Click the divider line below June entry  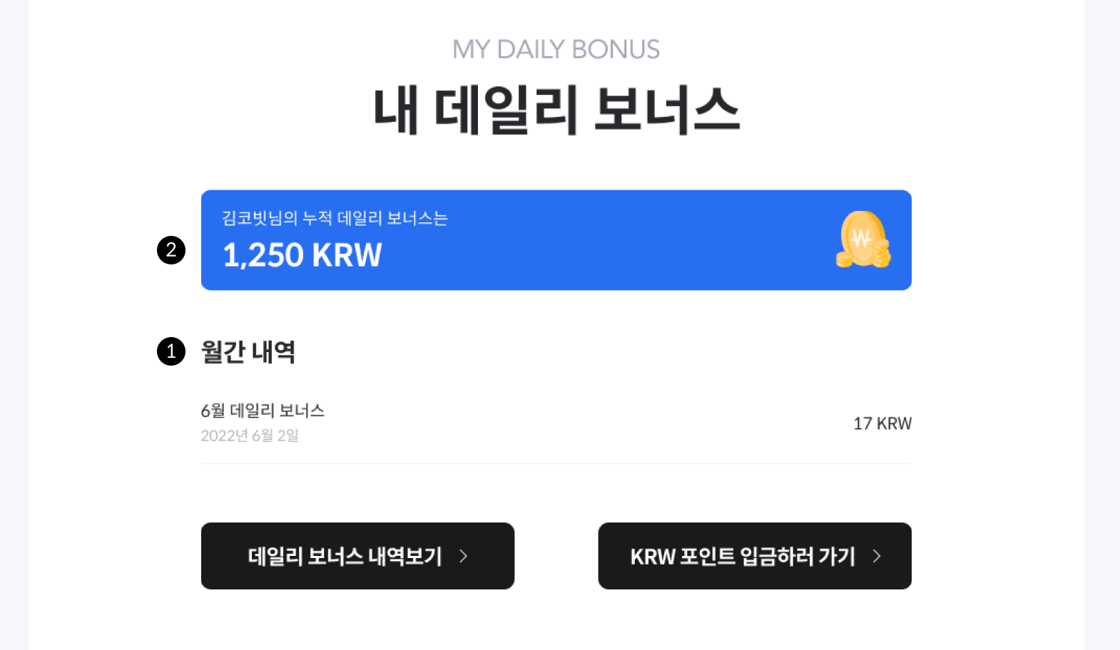click(556, 463)
